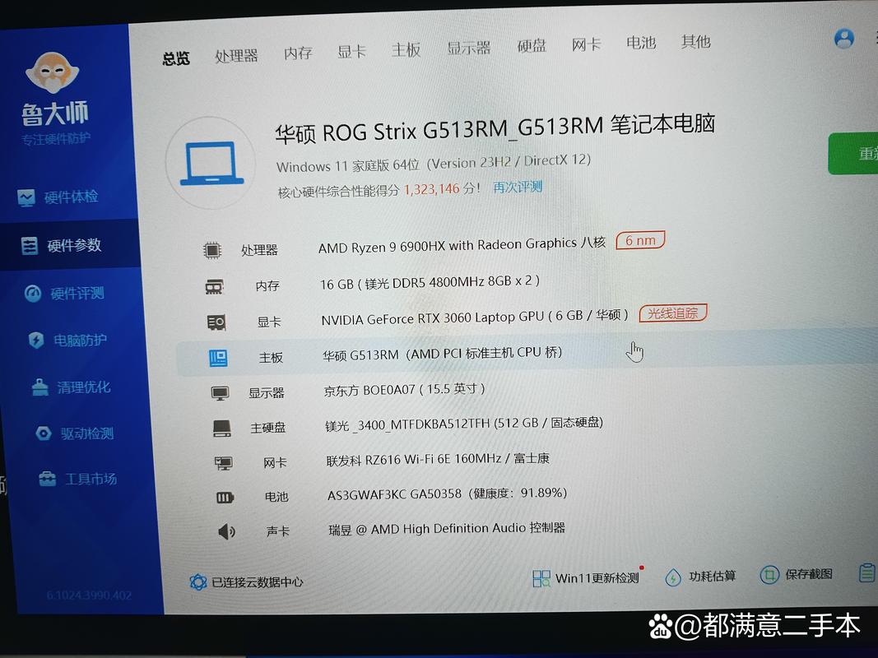Click the user account avatar icon
This screenshot has height=658, width=878.
[843, 39]
